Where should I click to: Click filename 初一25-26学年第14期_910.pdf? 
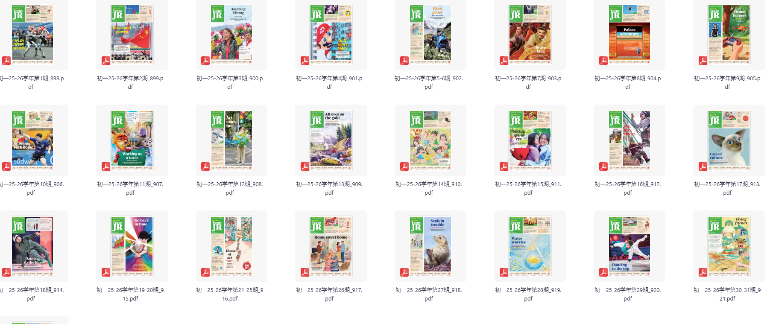[x=429, y=188]
